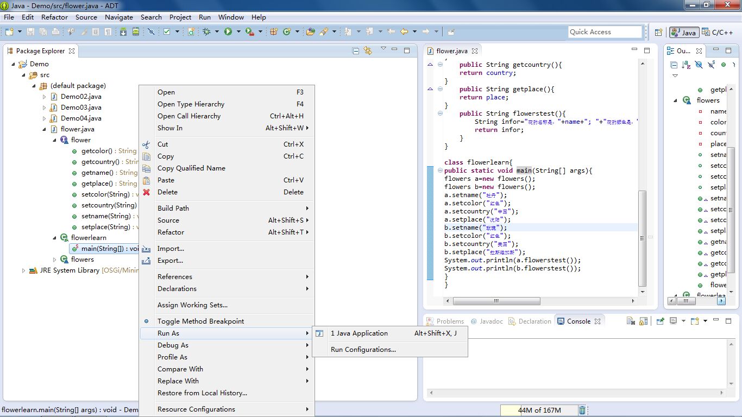Collapse flowers node in the Outline

[x=676, y=100]
